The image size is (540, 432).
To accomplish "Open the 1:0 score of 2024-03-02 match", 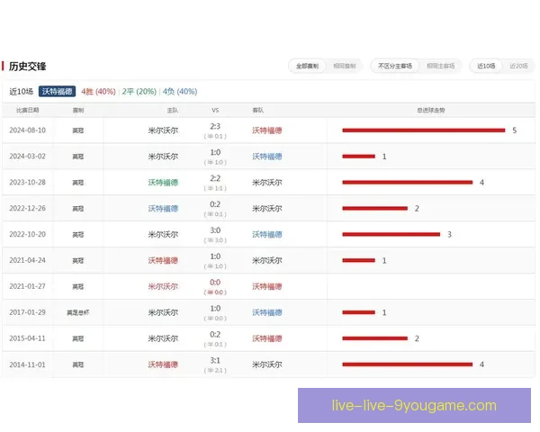I will point(215,152).
